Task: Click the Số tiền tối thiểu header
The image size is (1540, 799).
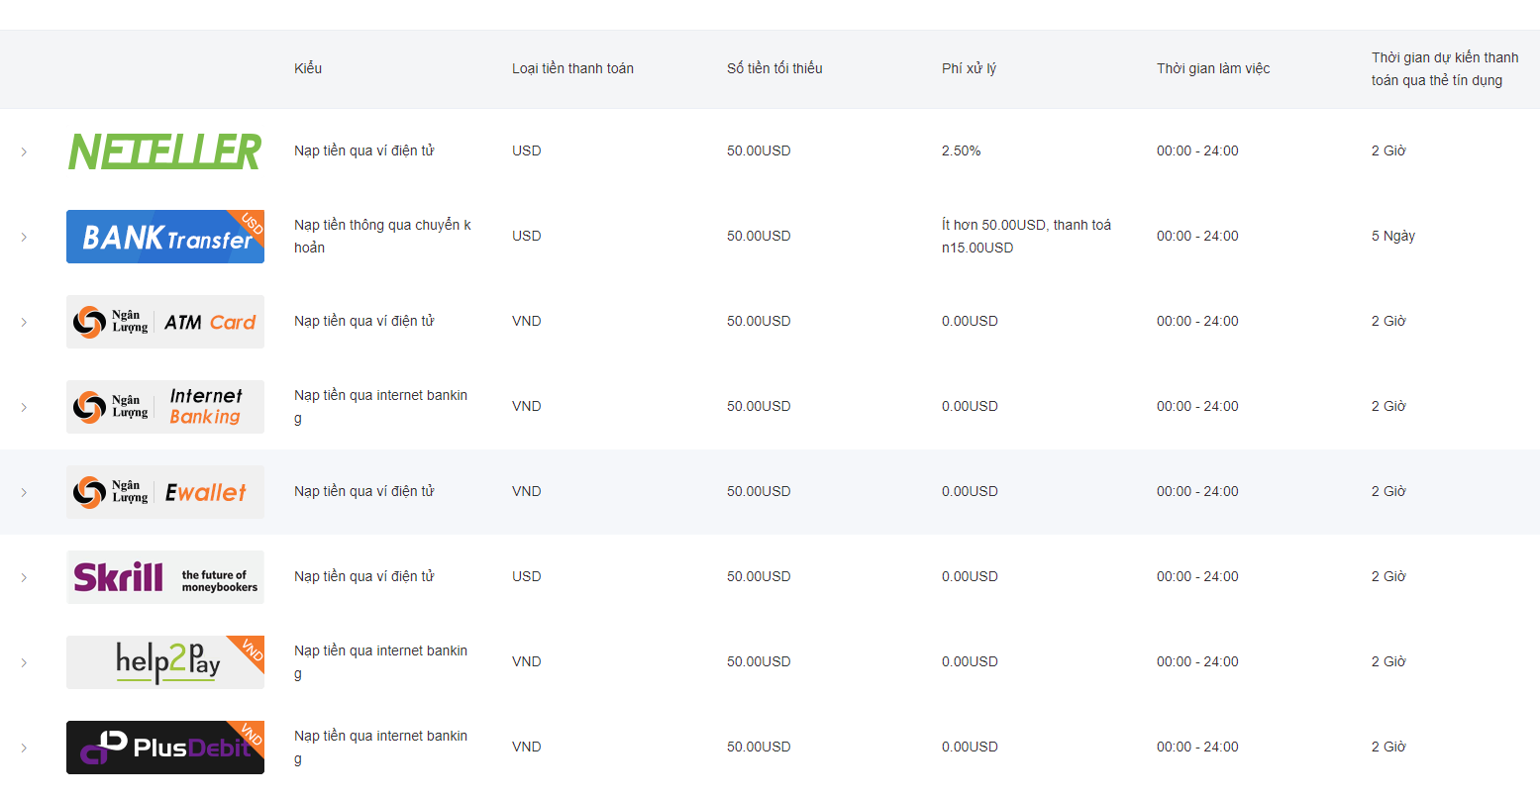Action: 774,68
